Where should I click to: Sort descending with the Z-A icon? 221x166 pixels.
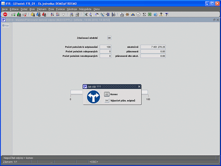(x=58, y=14)
